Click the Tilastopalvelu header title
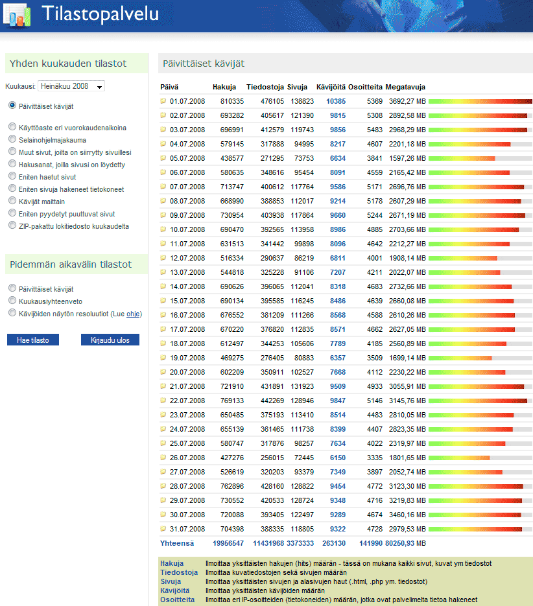 coord(100,14)
